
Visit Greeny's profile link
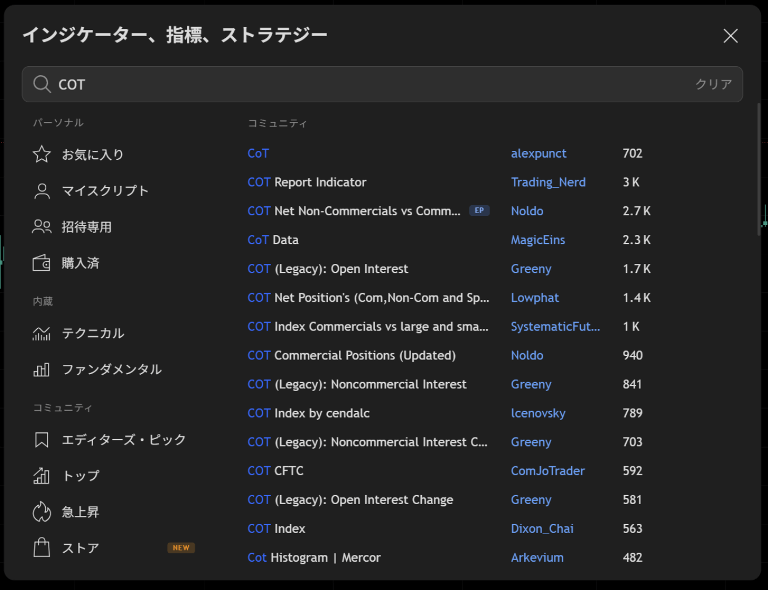tap(531, 268)
